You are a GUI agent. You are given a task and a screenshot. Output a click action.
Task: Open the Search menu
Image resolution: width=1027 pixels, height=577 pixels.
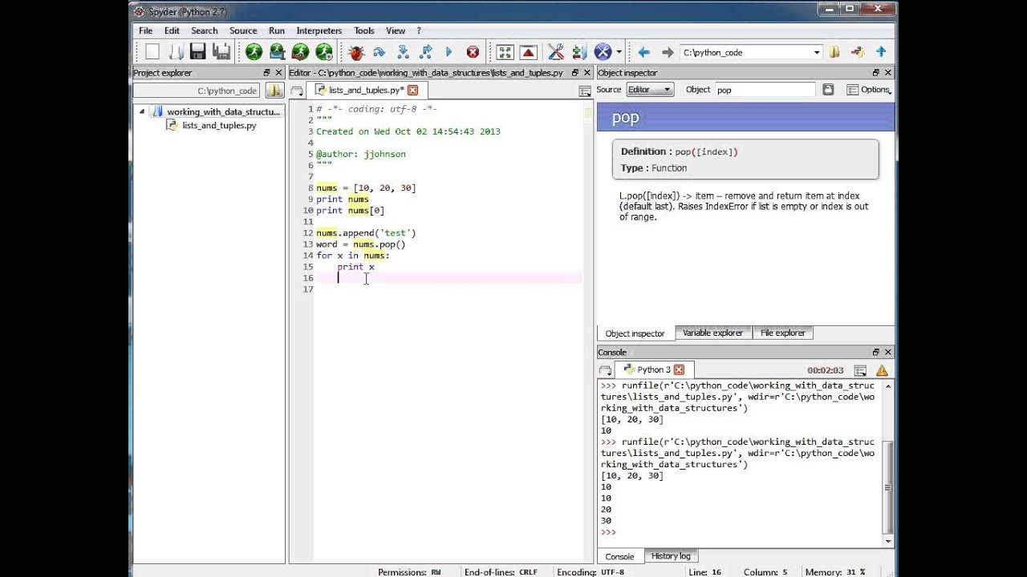(x=204, y=30)
